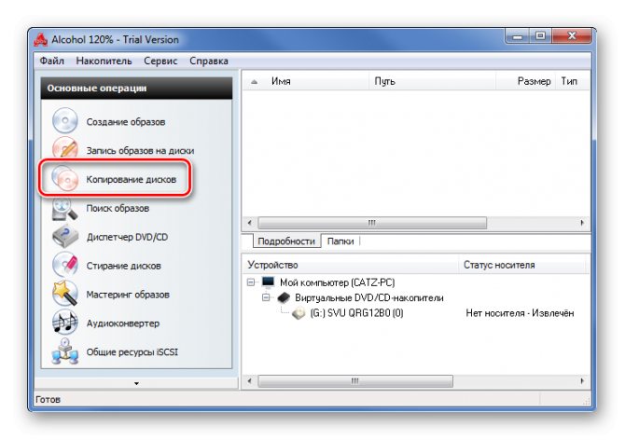Open Создание образов operation

(x=126, y=122)
